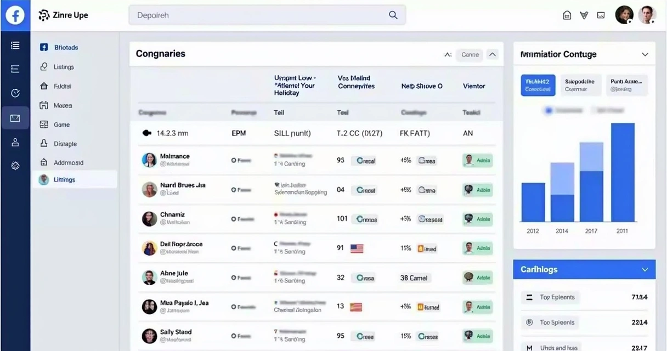Open the second profile avatar at far right
This screenshot has width=667, height=351.
pos(647,15)
